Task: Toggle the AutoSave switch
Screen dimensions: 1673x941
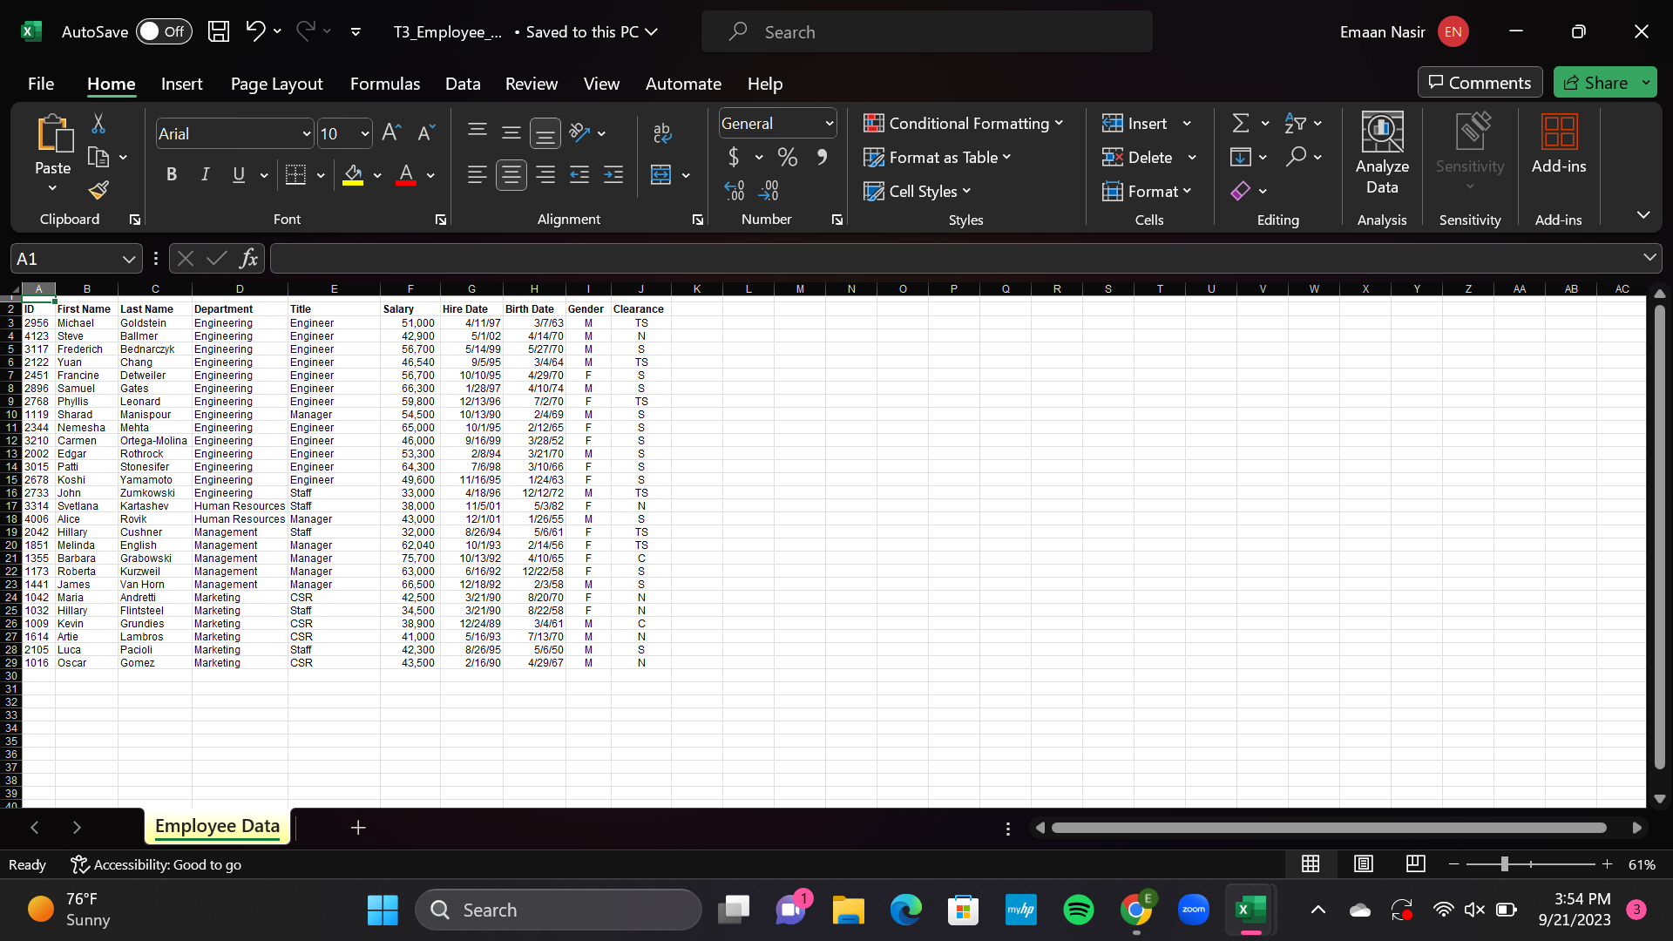Action: 164,32
